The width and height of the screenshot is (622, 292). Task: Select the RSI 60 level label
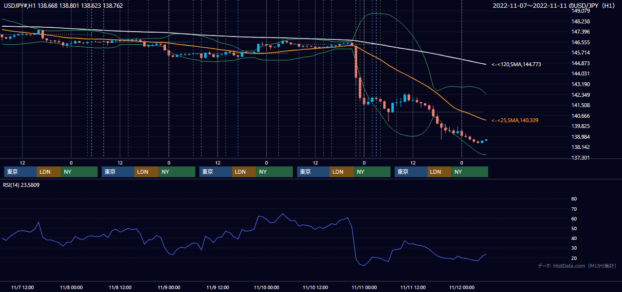point(574,219)
